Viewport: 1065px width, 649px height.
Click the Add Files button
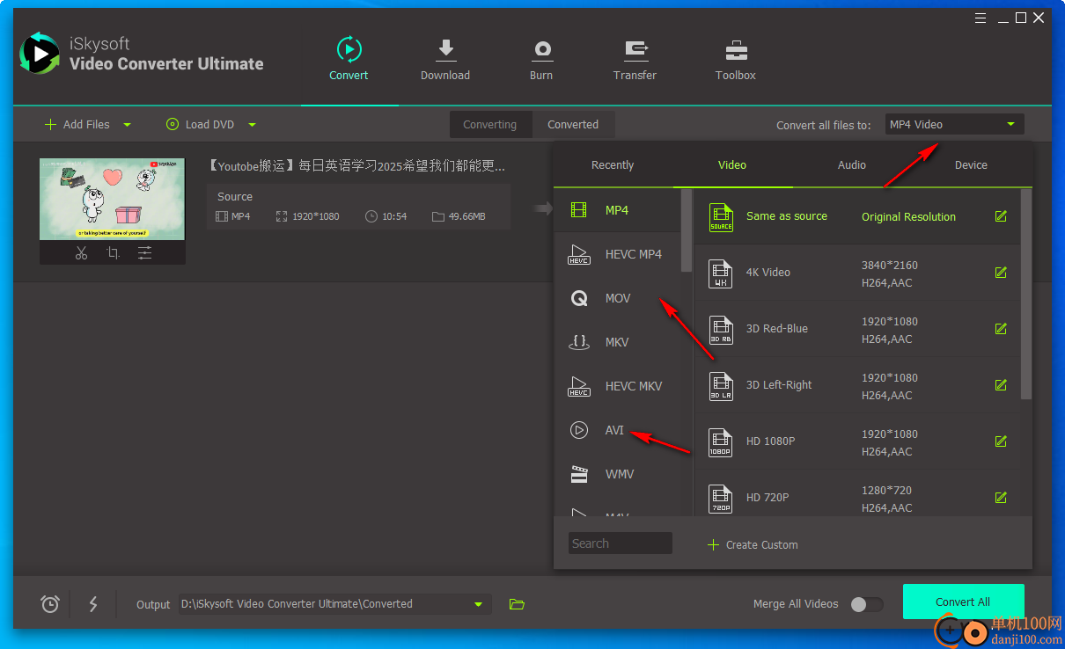77,125
